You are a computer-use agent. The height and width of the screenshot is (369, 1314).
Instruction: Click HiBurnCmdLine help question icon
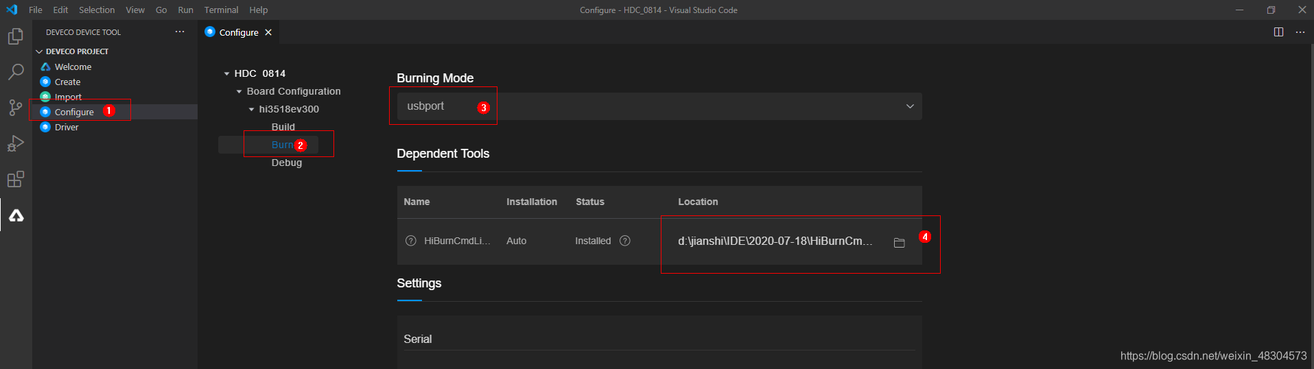[x=411, y=241]
